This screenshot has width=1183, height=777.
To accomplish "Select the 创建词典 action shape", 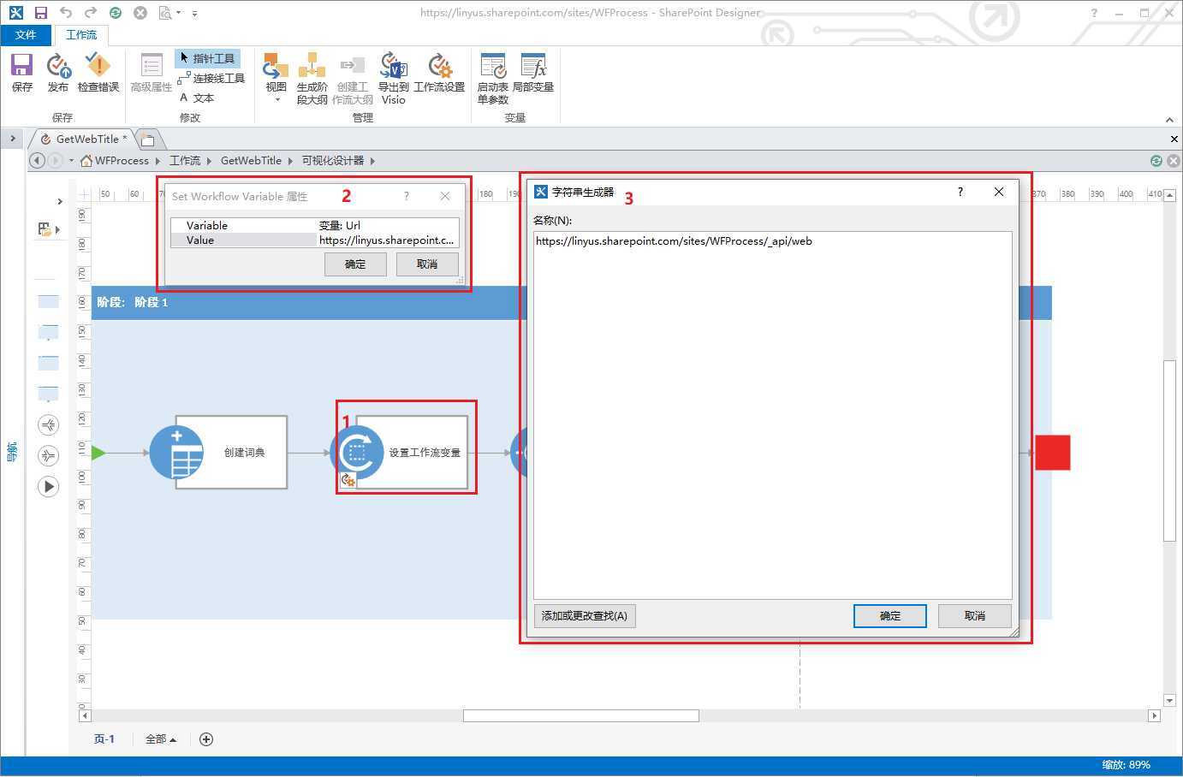I will (x=219, y=452).
